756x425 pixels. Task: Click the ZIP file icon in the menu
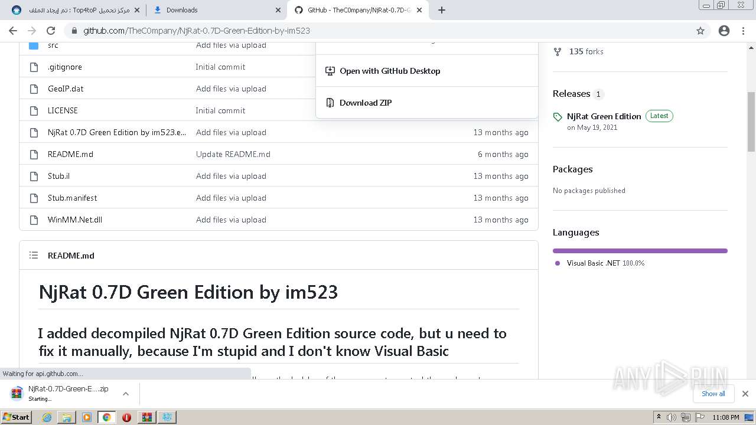[x=330, y=103]
